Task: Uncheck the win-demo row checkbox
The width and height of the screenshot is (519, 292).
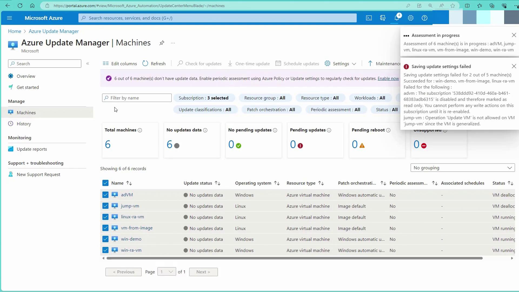Action: click(x=105, y=239)
